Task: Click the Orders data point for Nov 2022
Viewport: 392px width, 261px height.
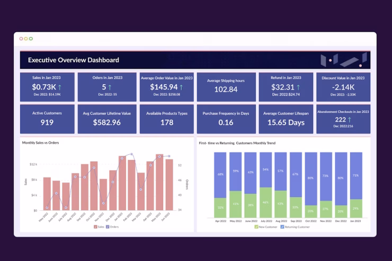Action: pos(103,203)
